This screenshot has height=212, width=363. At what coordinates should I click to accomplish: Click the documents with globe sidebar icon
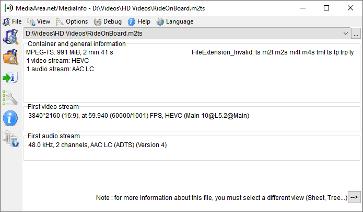(x=10, y=139)
